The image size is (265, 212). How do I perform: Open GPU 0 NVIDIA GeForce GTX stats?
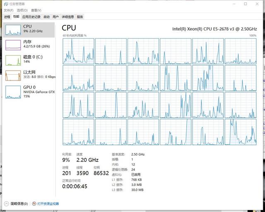[29, 92]
